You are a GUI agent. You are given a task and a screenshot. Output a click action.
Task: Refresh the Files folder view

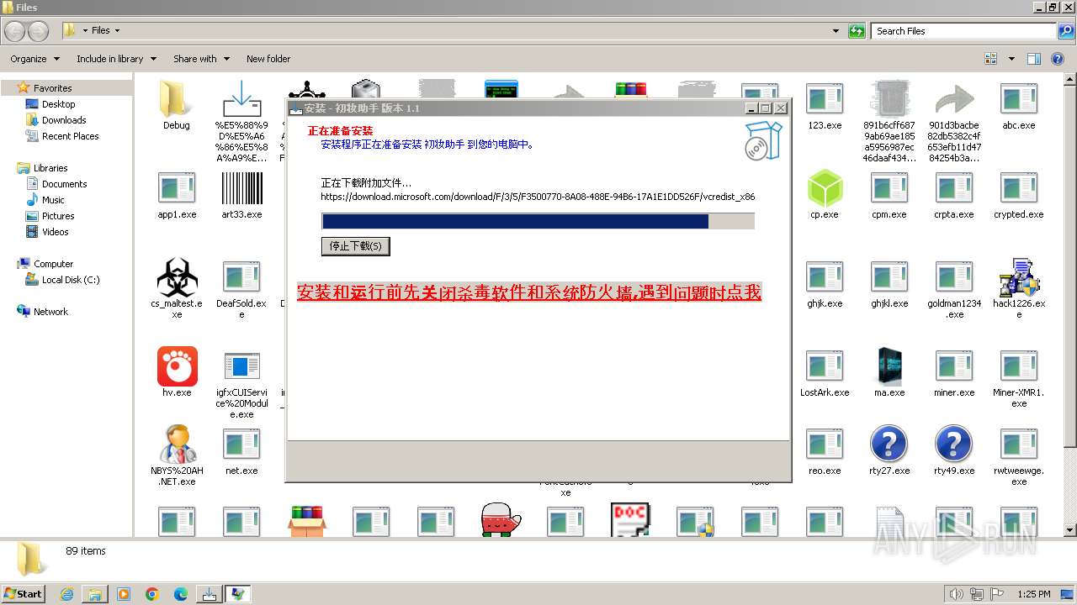[x=857, y=31]
